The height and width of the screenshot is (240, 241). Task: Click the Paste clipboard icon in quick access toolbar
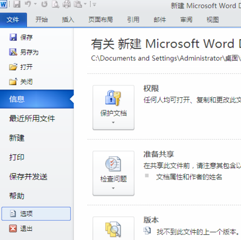78,4
